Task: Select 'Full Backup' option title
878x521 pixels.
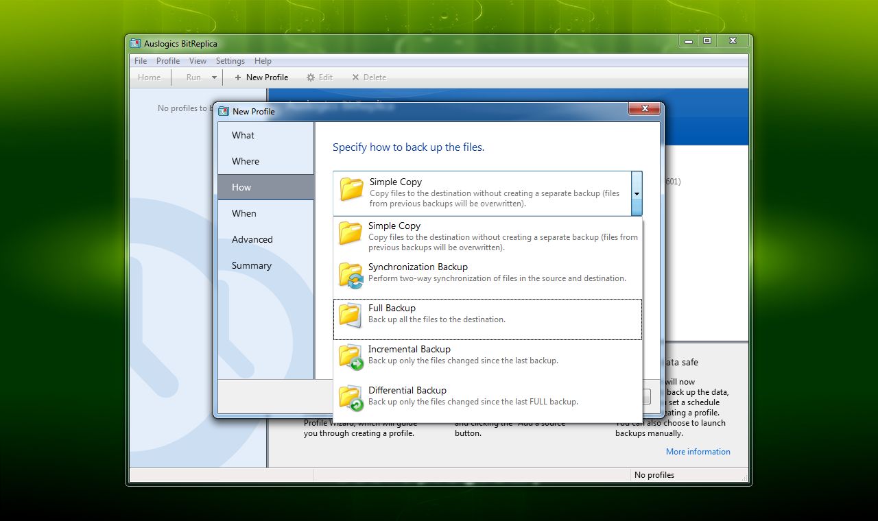Action: (392, 308)
